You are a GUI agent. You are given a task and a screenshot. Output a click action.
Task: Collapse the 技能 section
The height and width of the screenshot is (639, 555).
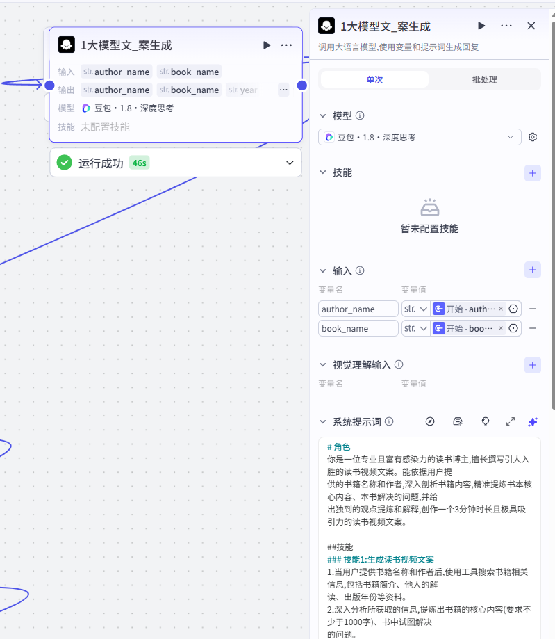pos(323,172)
